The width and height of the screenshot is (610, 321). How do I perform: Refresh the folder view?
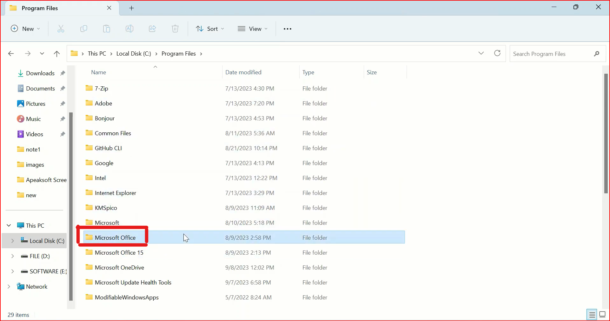coord(497,53)
